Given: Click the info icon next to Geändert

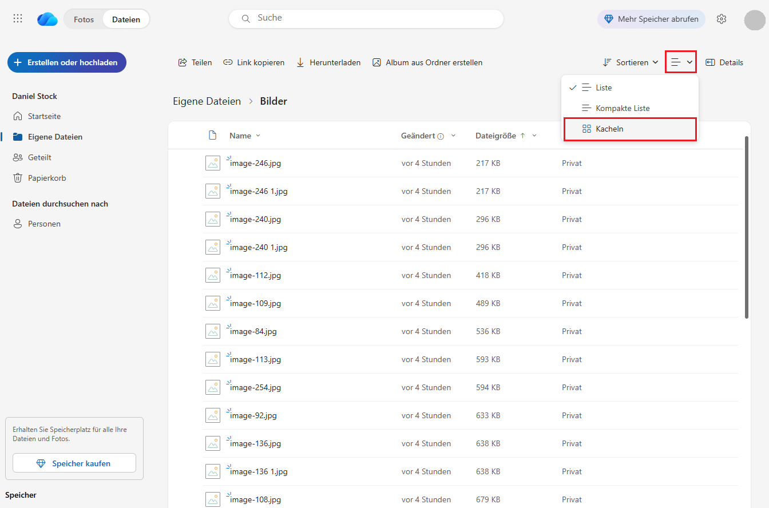Looking at the screenshot, I should point(441,136).
